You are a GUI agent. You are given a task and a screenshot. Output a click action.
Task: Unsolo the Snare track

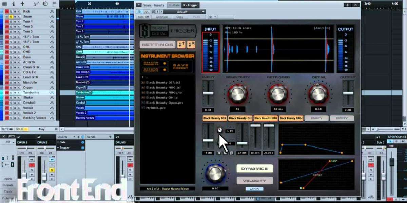[x=11, y=16]
